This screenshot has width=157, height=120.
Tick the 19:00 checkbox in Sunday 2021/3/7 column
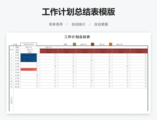pyautogui.click(x=146, y=84)
